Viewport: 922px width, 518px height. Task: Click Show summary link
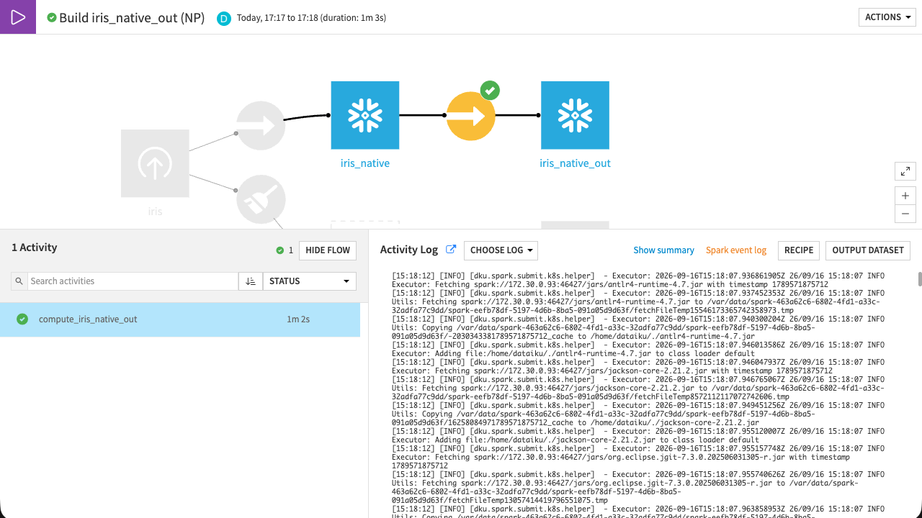point(663,250)
